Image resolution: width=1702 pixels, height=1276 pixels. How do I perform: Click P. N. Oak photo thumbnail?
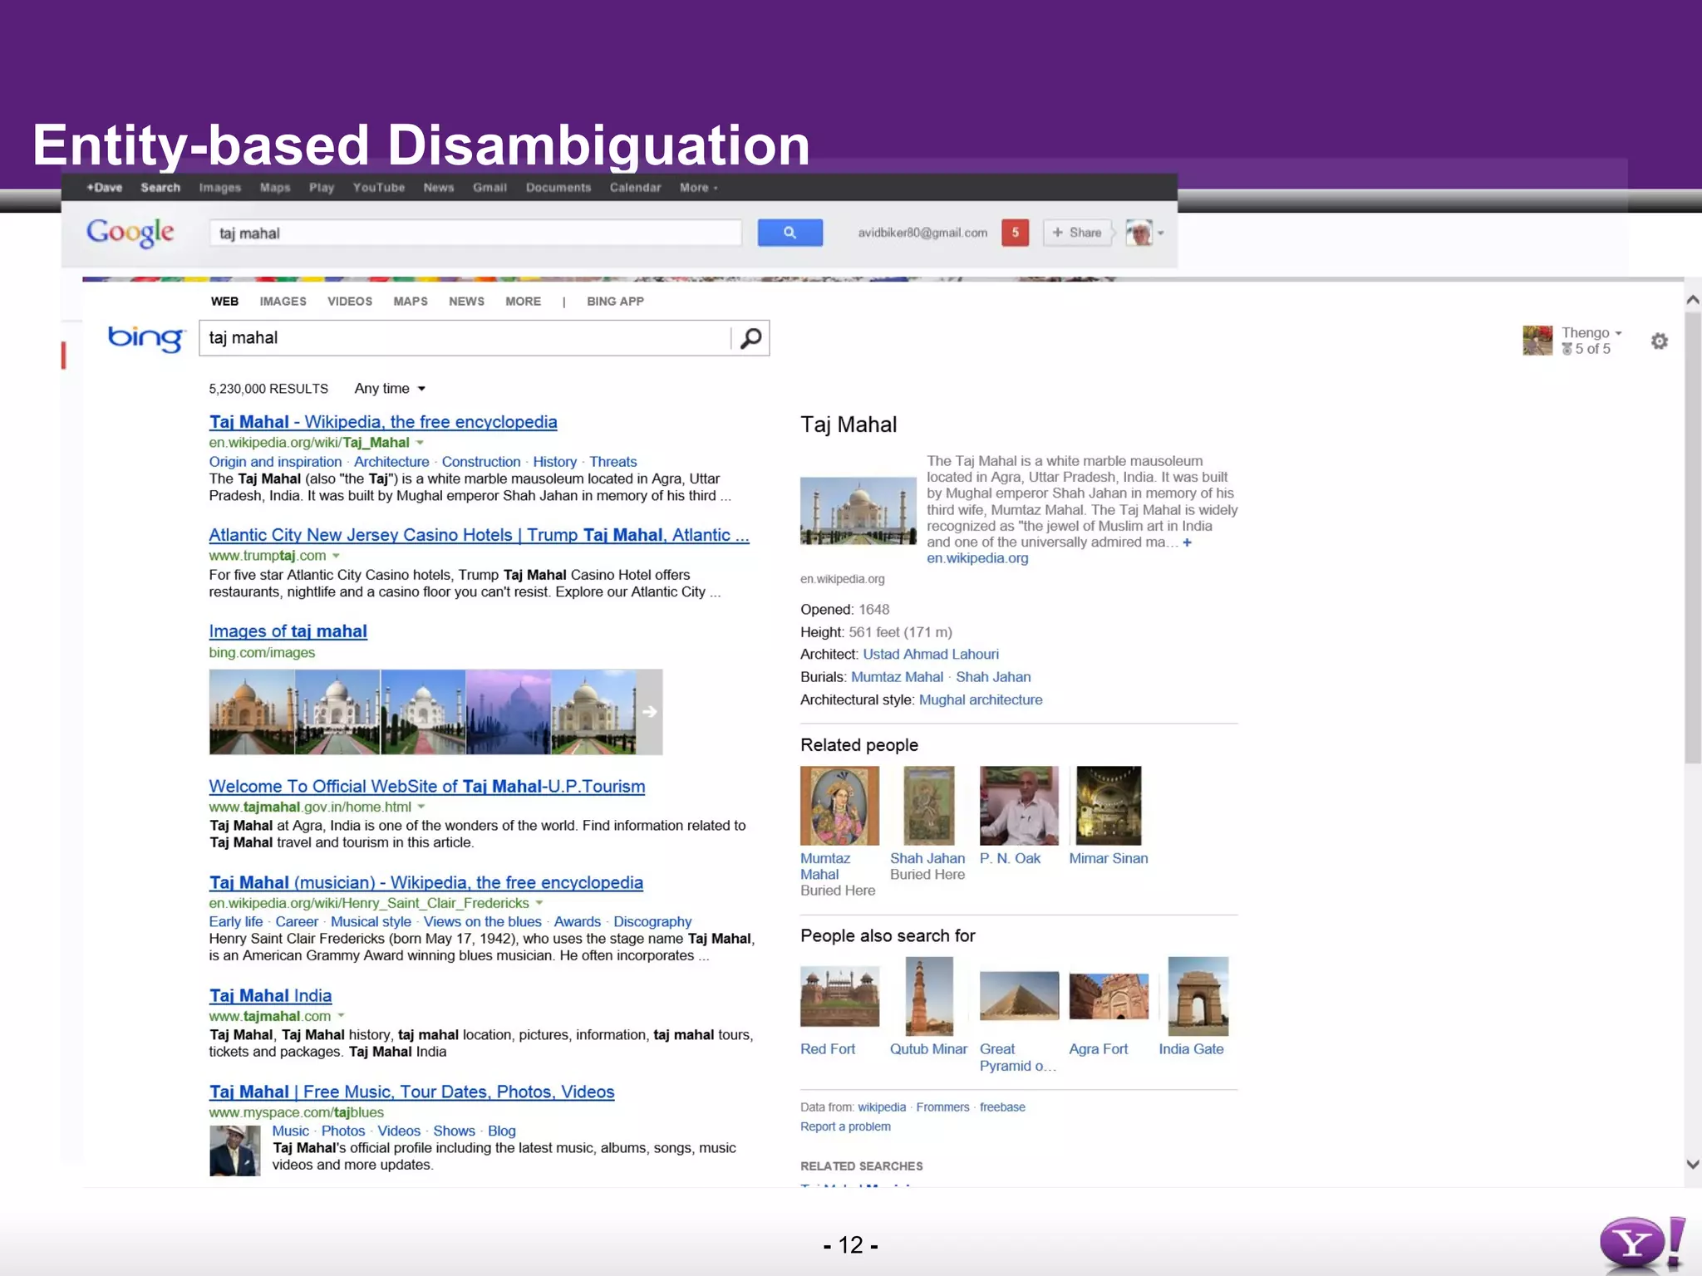1019,806
